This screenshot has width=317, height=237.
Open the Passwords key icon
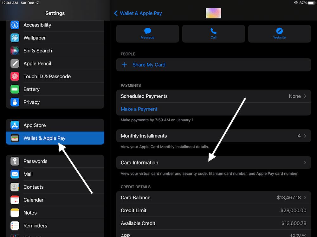(x=15, y=161)
